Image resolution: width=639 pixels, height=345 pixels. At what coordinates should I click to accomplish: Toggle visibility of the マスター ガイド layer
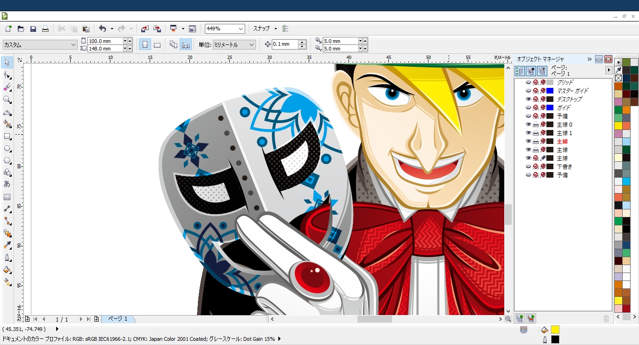[529, 91]
